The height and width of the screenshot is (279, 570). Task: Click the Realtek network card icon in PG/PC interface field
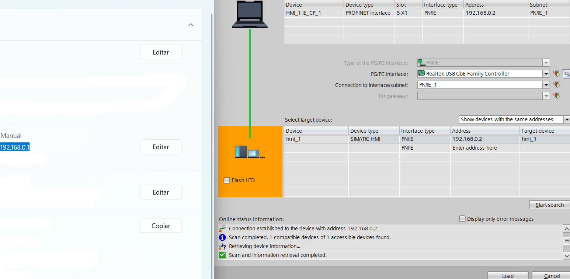(x=422, y=74)
